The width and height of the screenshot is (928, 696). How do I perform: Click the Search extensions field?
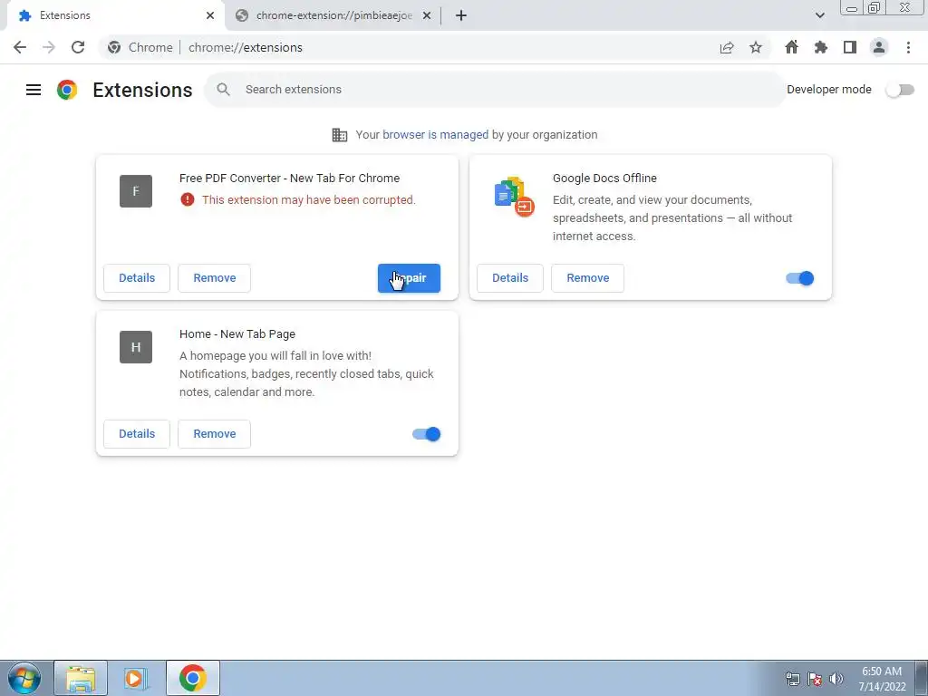[495, 90]
